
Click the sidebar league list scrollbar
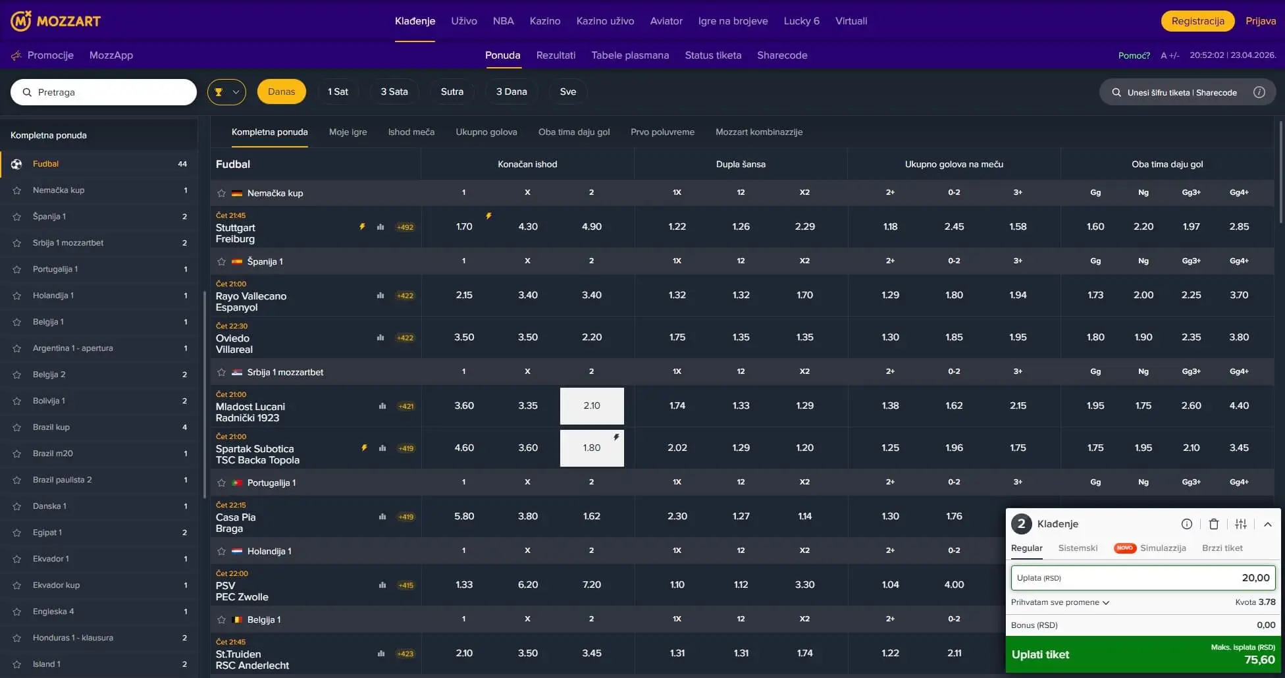204,394
